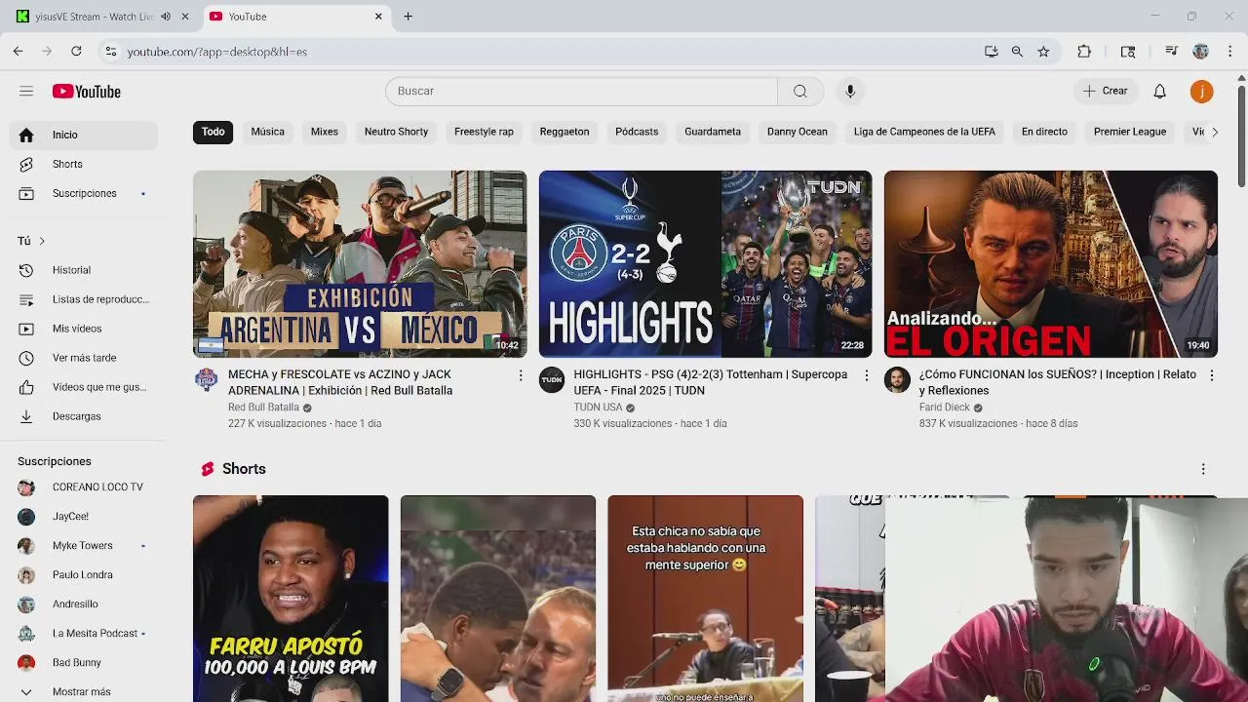Close the YouTube browser tab
The width and height of the screenshot is (1248, 702).
(378, 17)
